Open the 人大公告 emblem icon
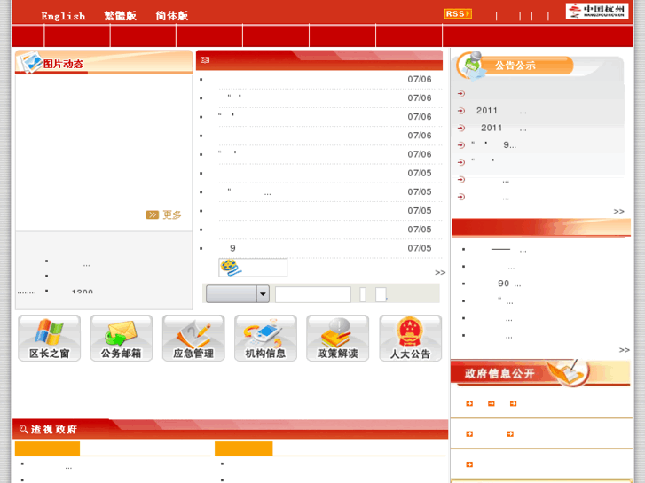The image size is (645, 483). point(410,338)
